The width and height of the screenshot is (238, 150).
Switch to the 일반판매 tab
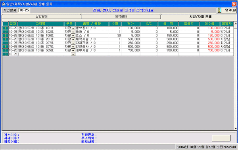pyautogui.click(x=41, y=16)
